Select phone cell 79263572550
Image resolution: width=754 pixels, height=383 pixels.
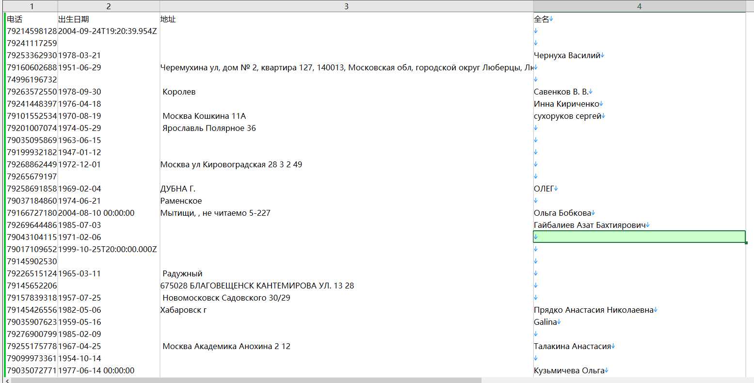tap(32, 92)
